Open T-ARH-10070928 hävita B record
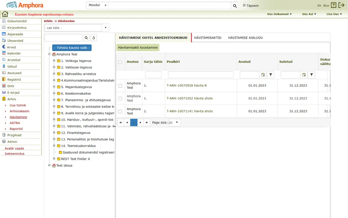This screenshot has height=218, width=348. (x=187, y=86)
